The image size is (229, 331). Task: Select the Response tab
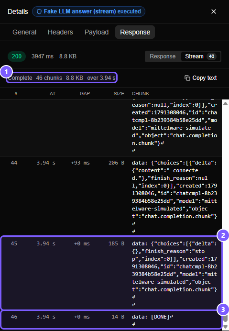(x=135, y=32)
